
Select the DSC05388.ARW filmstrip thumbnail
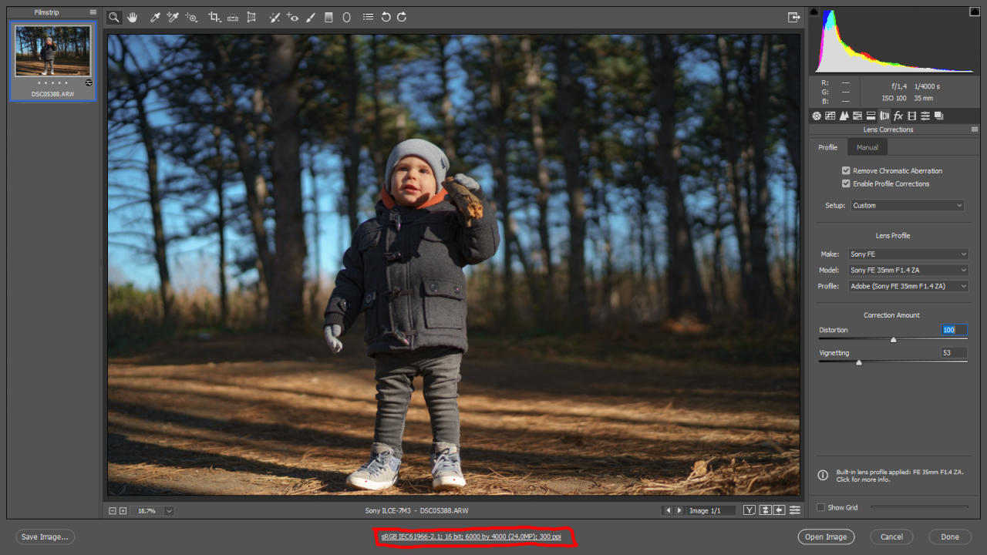(x=53, y=62)
